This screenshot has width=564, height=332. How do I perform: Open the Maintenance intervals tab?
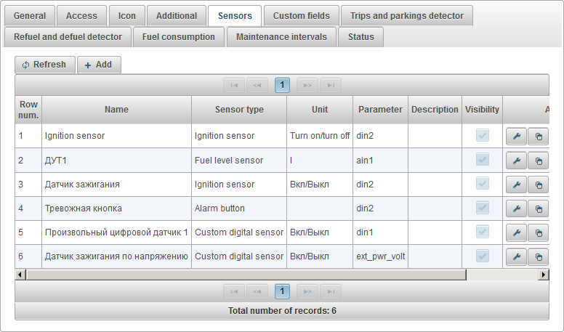pyautogui.click(x=281, y=37)
